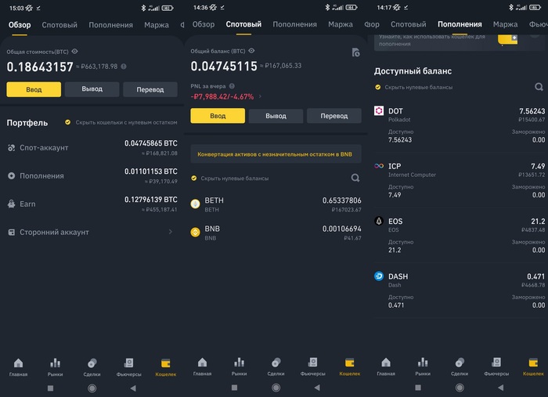Viewport: 548px width, 397px height.
Task: Click BNB amount 0.00106694
Action: click(x=341, y=229)
